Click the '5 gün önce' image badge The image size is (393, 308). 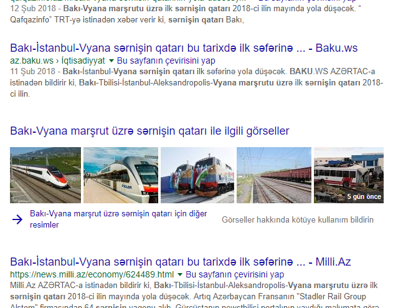click(364, 196)
